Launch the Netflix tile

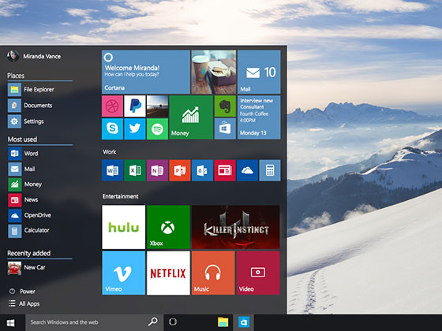(168, 273)
